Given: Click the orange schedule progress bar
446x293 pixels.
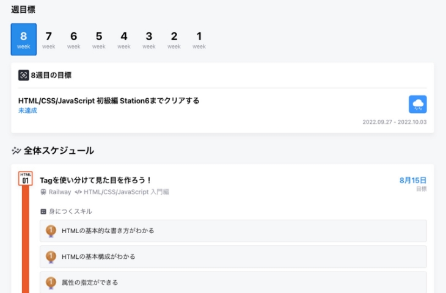Looking at the screenshot, I should [25, 239].
